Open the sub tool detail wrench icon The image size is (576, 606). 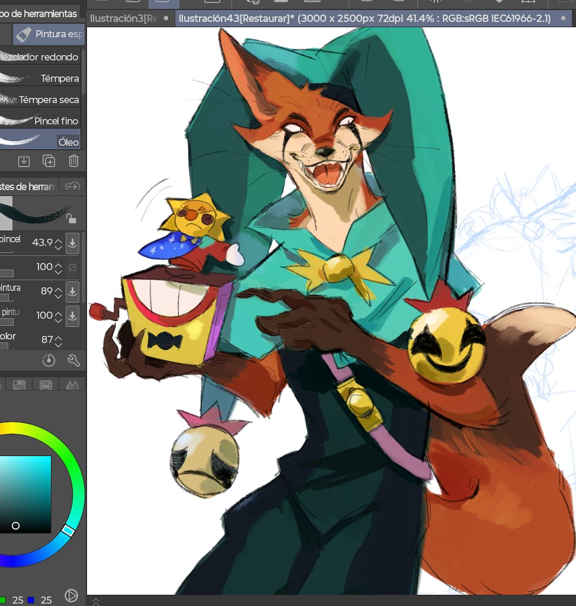[x=73, y=360]
